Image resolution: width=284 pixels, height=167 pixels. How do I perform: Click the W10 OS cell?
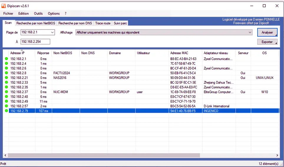265,92
